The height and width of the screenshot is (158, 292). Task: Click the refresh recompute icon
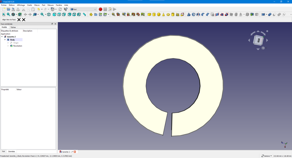tap(60, 9)
